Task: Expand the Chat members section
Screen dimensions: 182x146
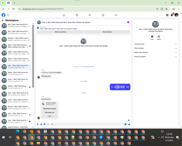Action: pyautogui.click(x=155, y=48)
